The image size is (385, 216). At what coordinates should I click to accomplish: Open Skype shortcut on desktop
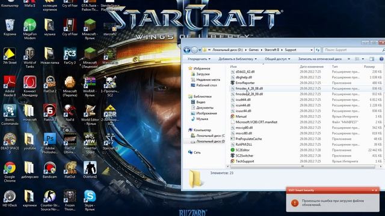pos(90,200)
